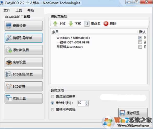The image size is (153, 129).
Task: Open the 工具 menu
Action: click(19, 10)
